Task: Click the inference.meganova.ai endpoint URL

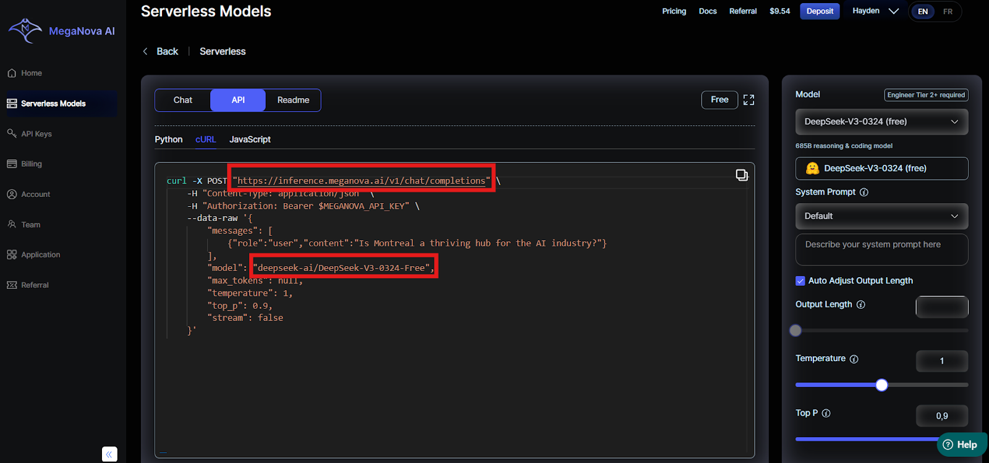Action: [362, 181]
